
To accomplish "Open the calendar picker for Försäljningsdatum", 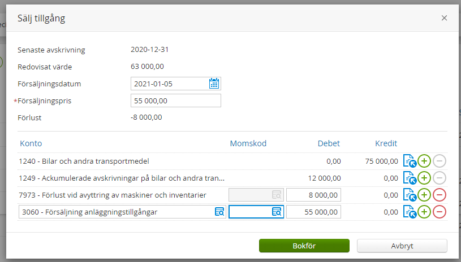I will point(214,84).
